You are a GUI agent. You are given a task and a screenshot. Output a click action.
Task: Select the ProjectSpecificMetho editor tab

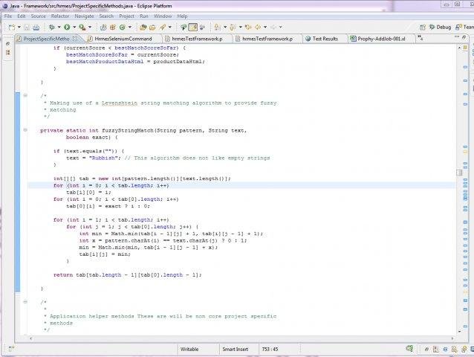click(x=46, y=39)
